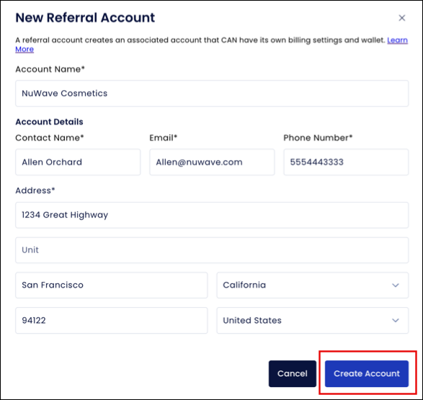This screenshot has width=423, height=400.
Task: Expand the chevron arrow beside California
Action: [x=395, y=285]
